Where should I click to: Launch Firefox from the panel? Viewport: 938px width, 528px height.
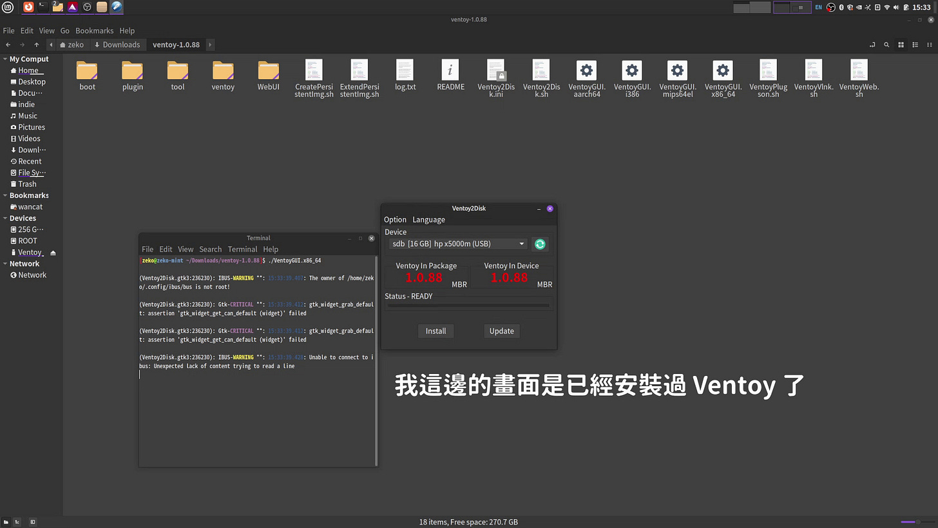(28, 7)
